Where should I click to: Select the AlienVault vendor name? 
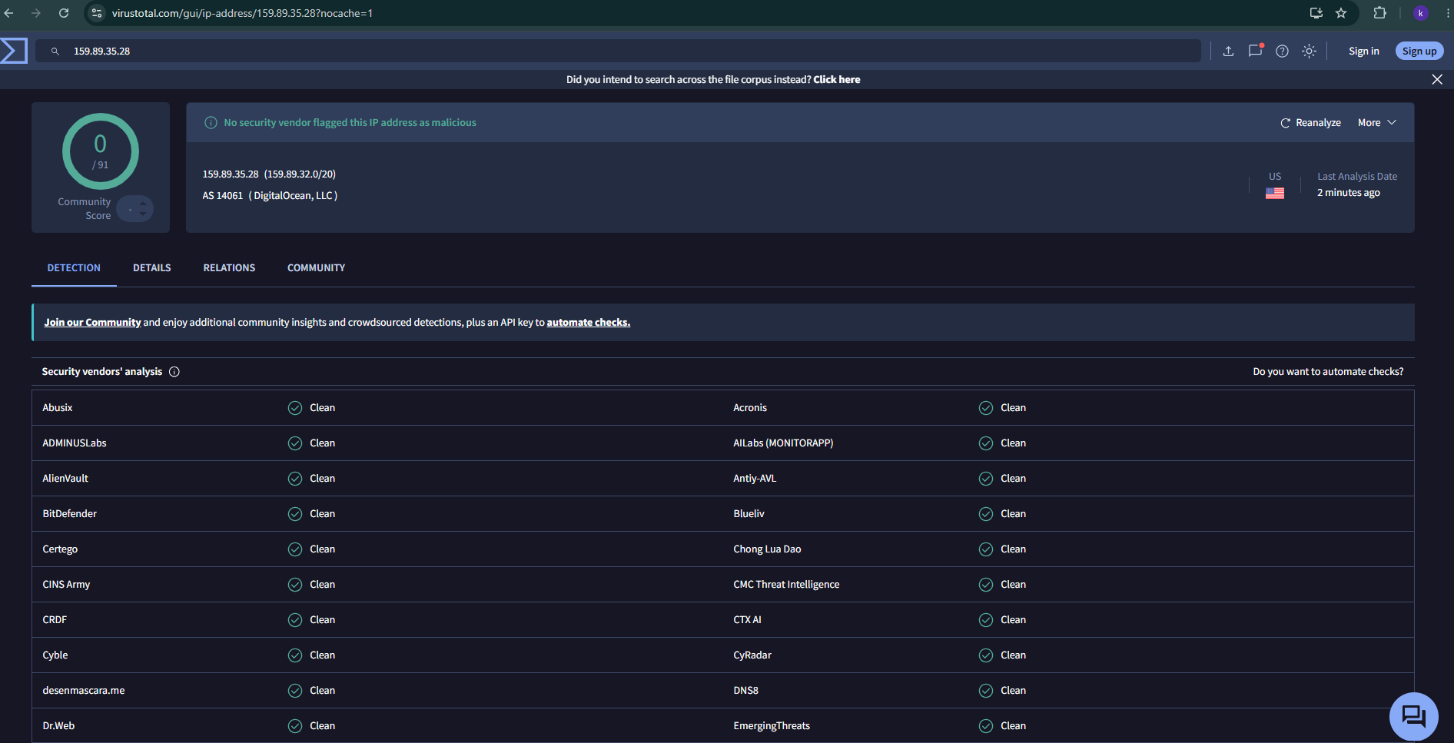(x=65, y=479)
